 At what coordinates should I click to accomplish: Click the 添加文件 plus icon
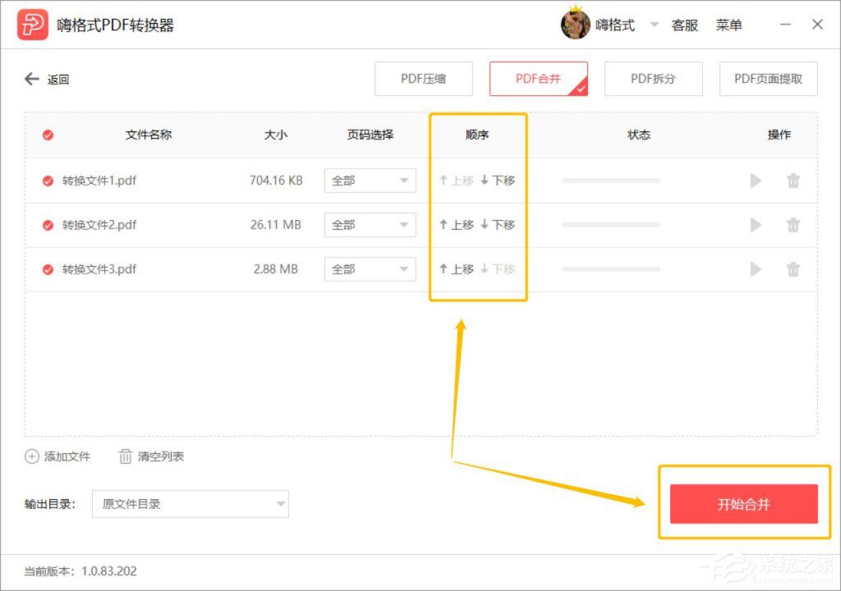click(32, 457)
